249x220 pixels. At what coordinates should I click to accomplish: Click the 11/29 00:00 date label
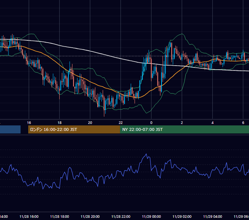click(x=151, y=216)
